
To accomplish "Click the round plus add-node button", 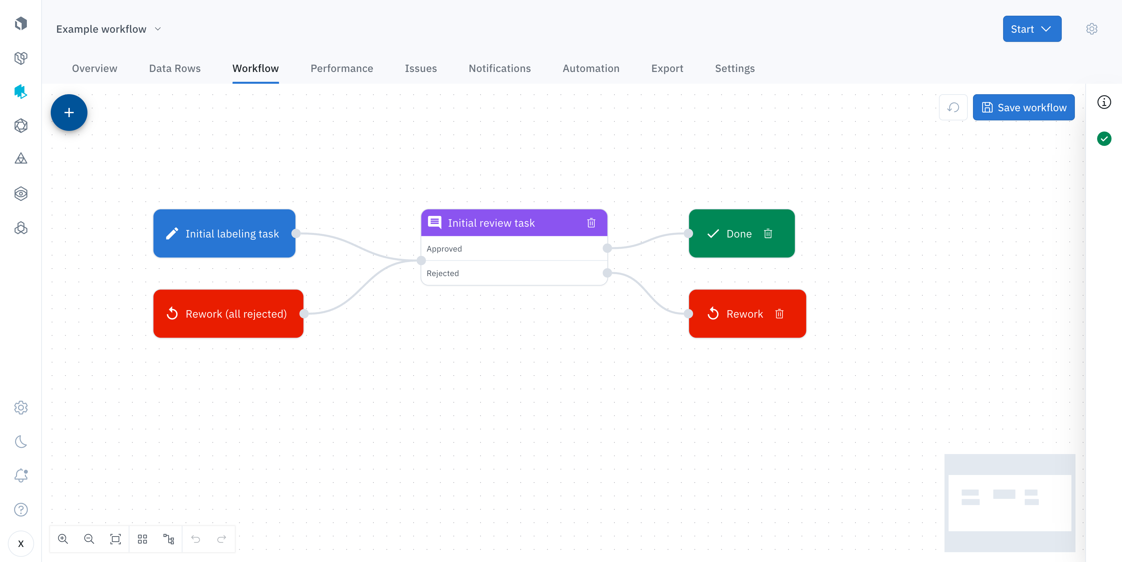I will [x=69, y=113].
